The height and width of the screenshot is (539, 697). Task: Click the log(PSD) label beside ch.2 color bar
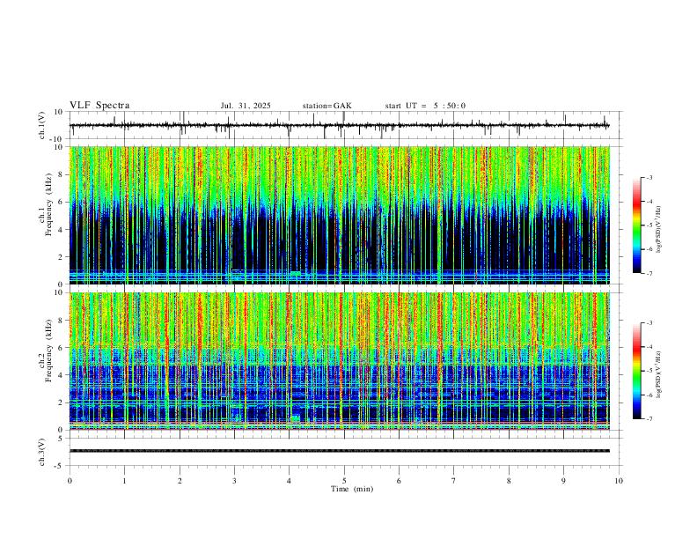coord(659,374)
